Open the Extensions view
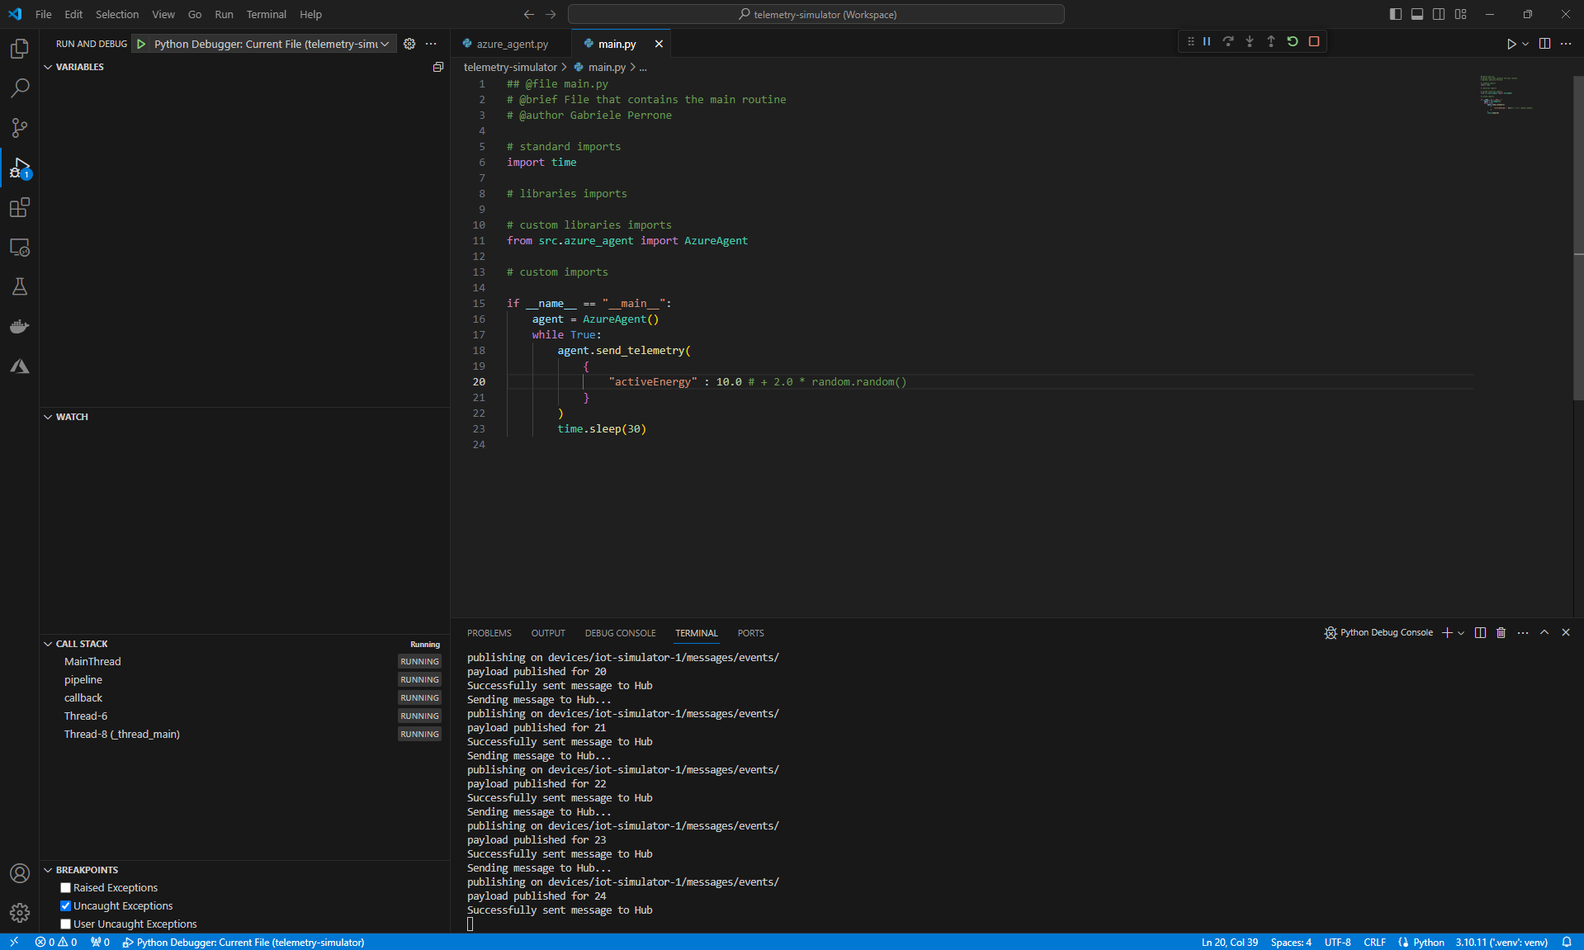The image size is (1584, 950). 19,207
